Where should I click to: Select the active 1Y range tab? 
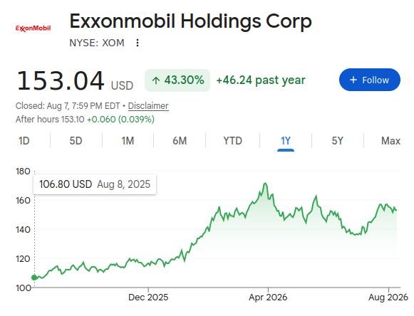tap(286, 141)
